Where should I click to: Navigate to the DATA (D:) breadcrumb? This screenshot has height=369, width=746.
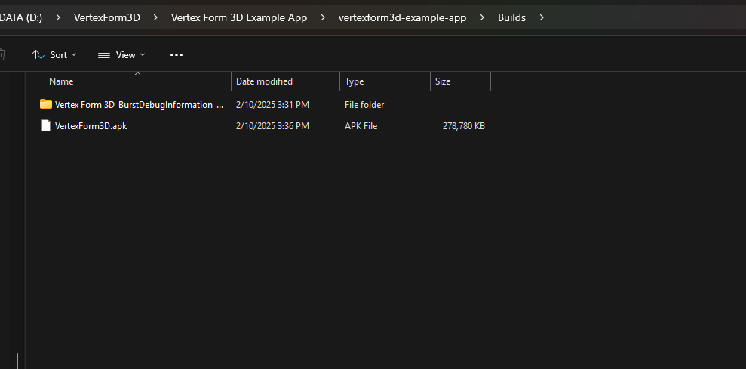(x=21, y=17)
